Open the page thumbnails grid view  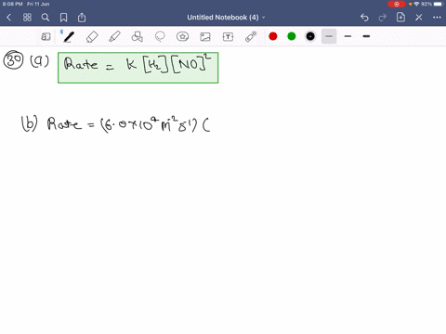[x=27, y=18]
